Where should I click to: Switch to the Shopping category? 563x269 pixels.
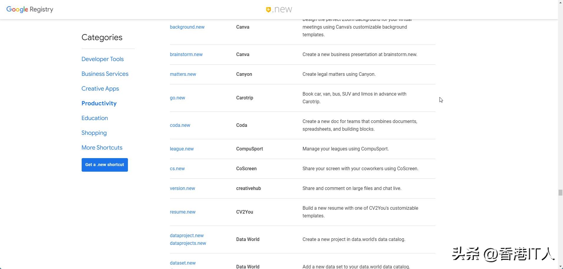point(94,133)
